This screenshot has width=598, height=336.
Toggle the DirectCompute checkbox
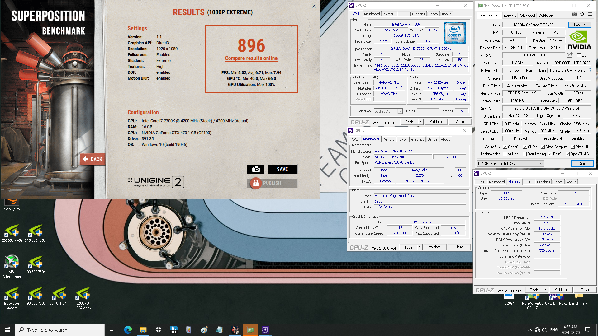pyautogui.click(x=543, y=147)
